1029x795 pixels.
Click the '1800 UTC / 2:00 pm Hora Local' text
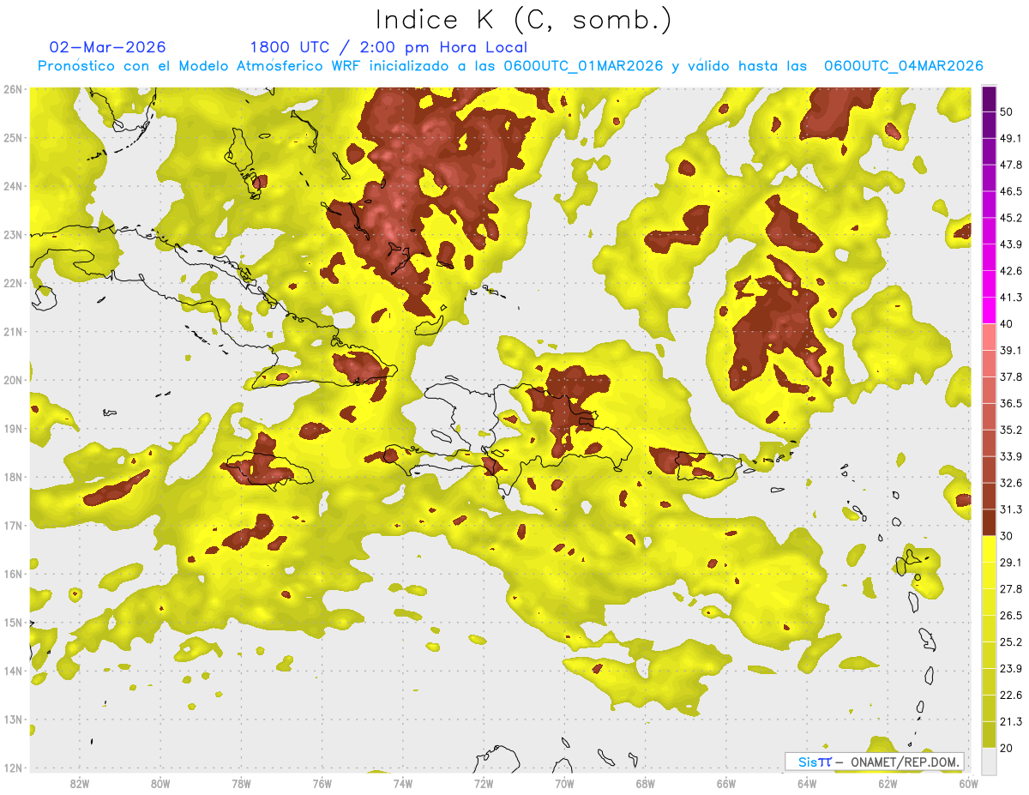click(x=388, y=47)
